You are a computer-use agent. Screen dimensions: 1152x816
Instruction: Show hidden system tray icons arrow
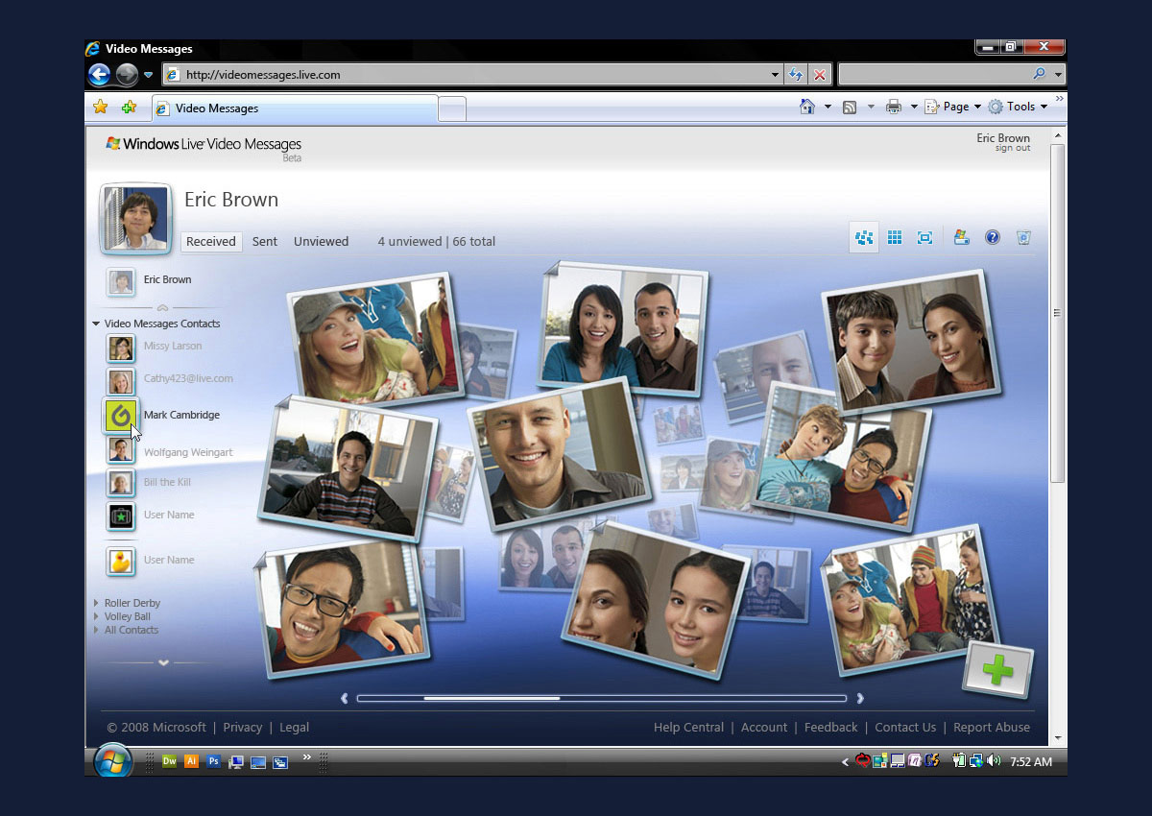point(845,762)
